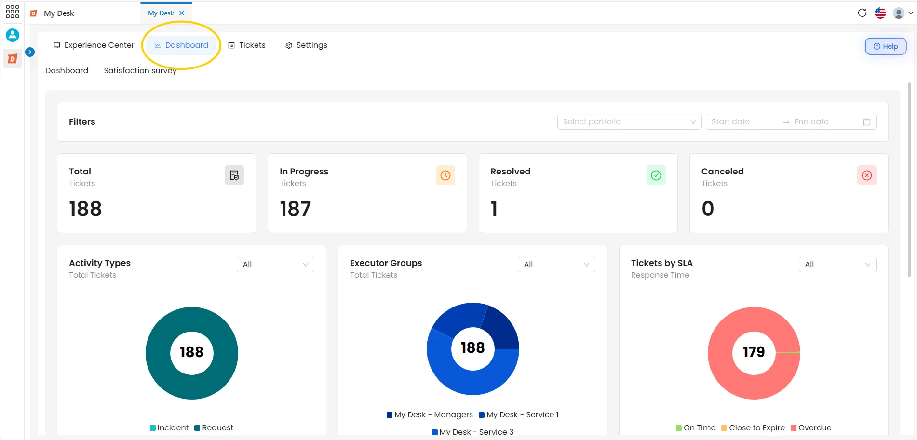Screen dimensions: 917x440
Task: Open the Select portfolio dropdown
Action: coord(629,121)
